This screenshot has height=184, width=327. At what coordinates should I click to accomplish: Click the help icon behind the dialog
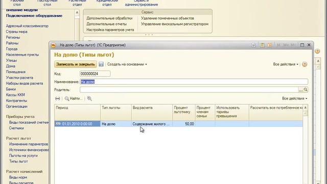[x=317, y=51]
